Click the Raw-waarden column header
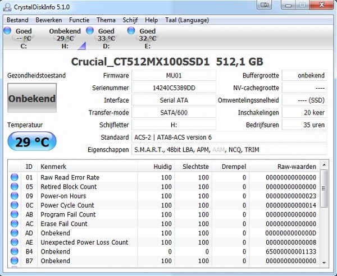The height and width of the screenshot is (276, 337). pos(284,167)
